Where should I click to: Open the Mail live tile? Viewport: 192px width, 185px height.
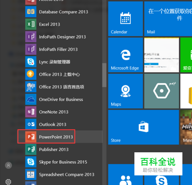pyautogui.click(x=168, y=19)
